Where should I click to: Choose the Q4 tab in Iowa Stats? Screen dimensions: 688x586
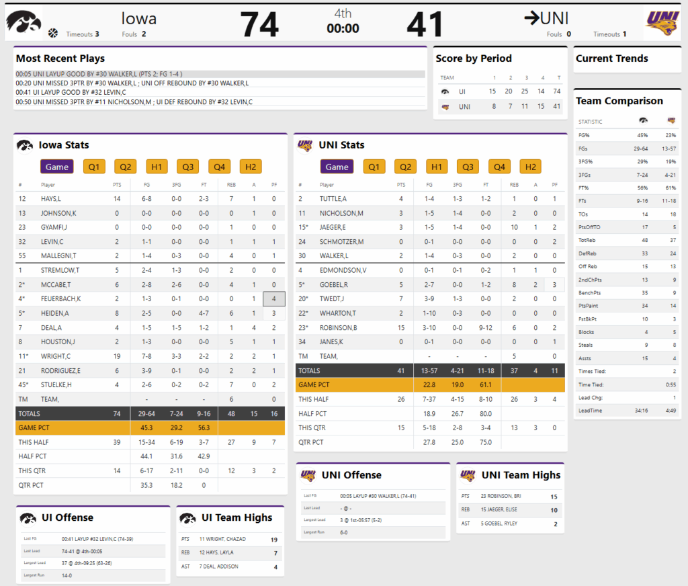pos(219,167)
